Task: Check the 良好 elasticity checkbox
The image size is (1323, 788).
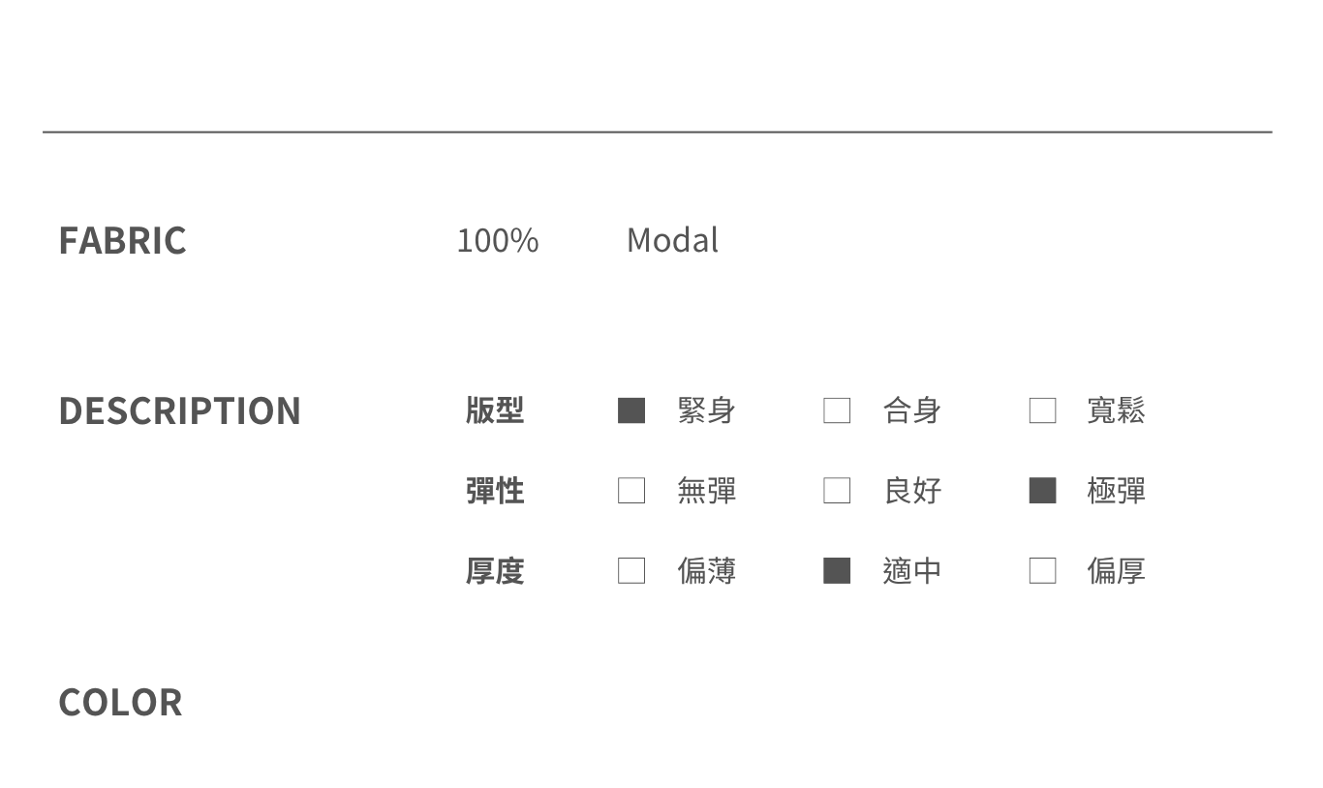Action: (837, 491)
